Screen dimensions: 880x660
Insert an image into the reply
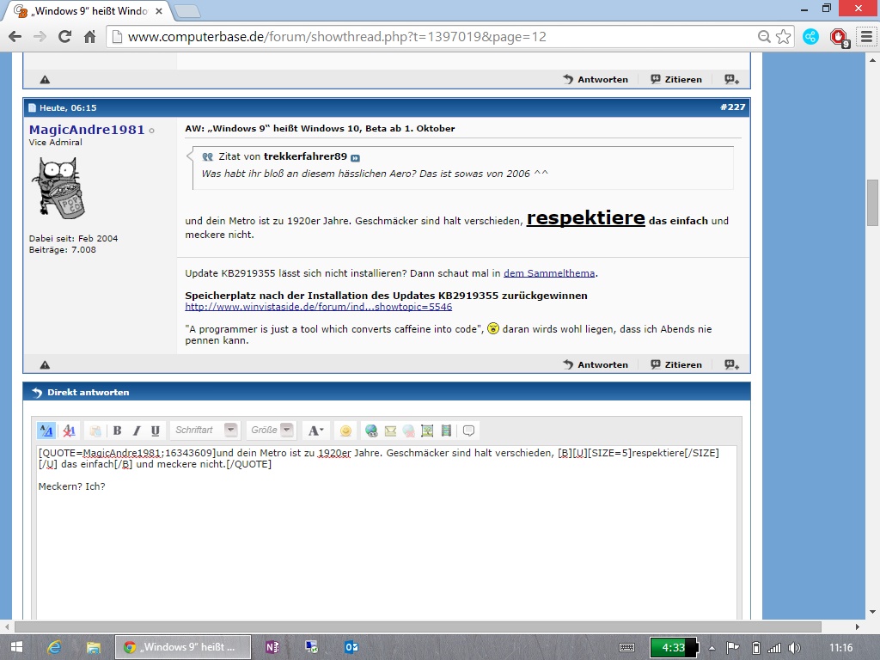pos(427,431)
